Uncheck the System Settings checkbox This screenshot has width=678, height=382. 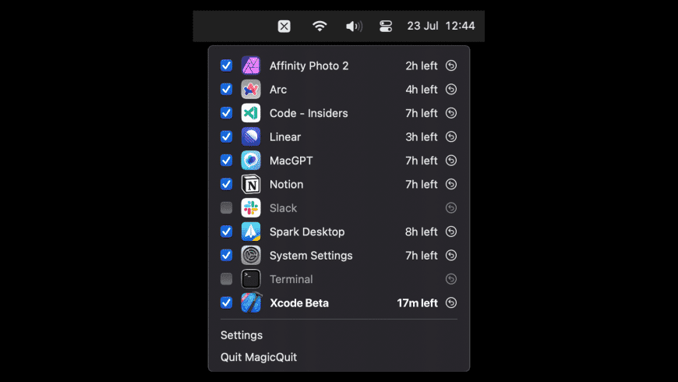click(226, 256)
